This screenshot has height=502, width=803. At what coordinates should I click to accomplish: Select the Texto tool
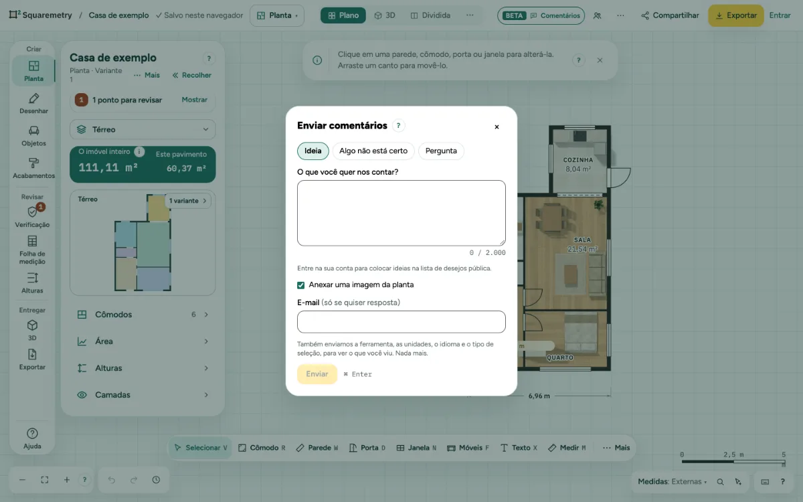coord(519,448)
